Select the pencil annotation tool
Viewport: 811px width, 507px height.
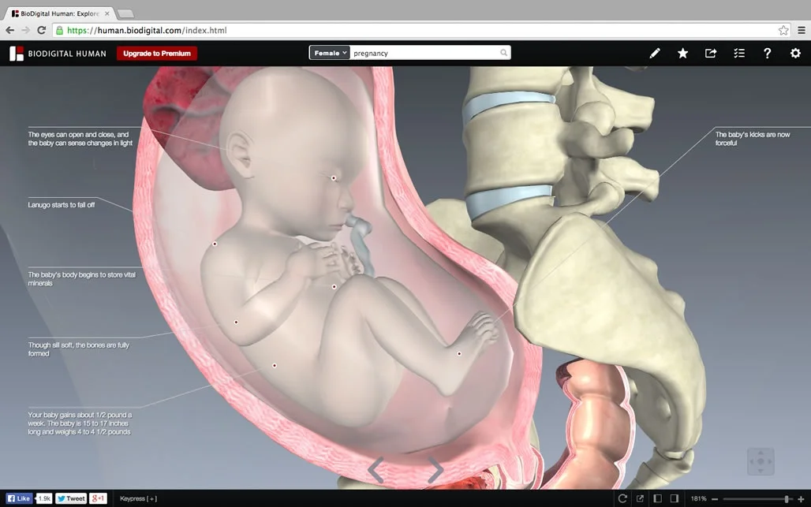tap(655, 54)
